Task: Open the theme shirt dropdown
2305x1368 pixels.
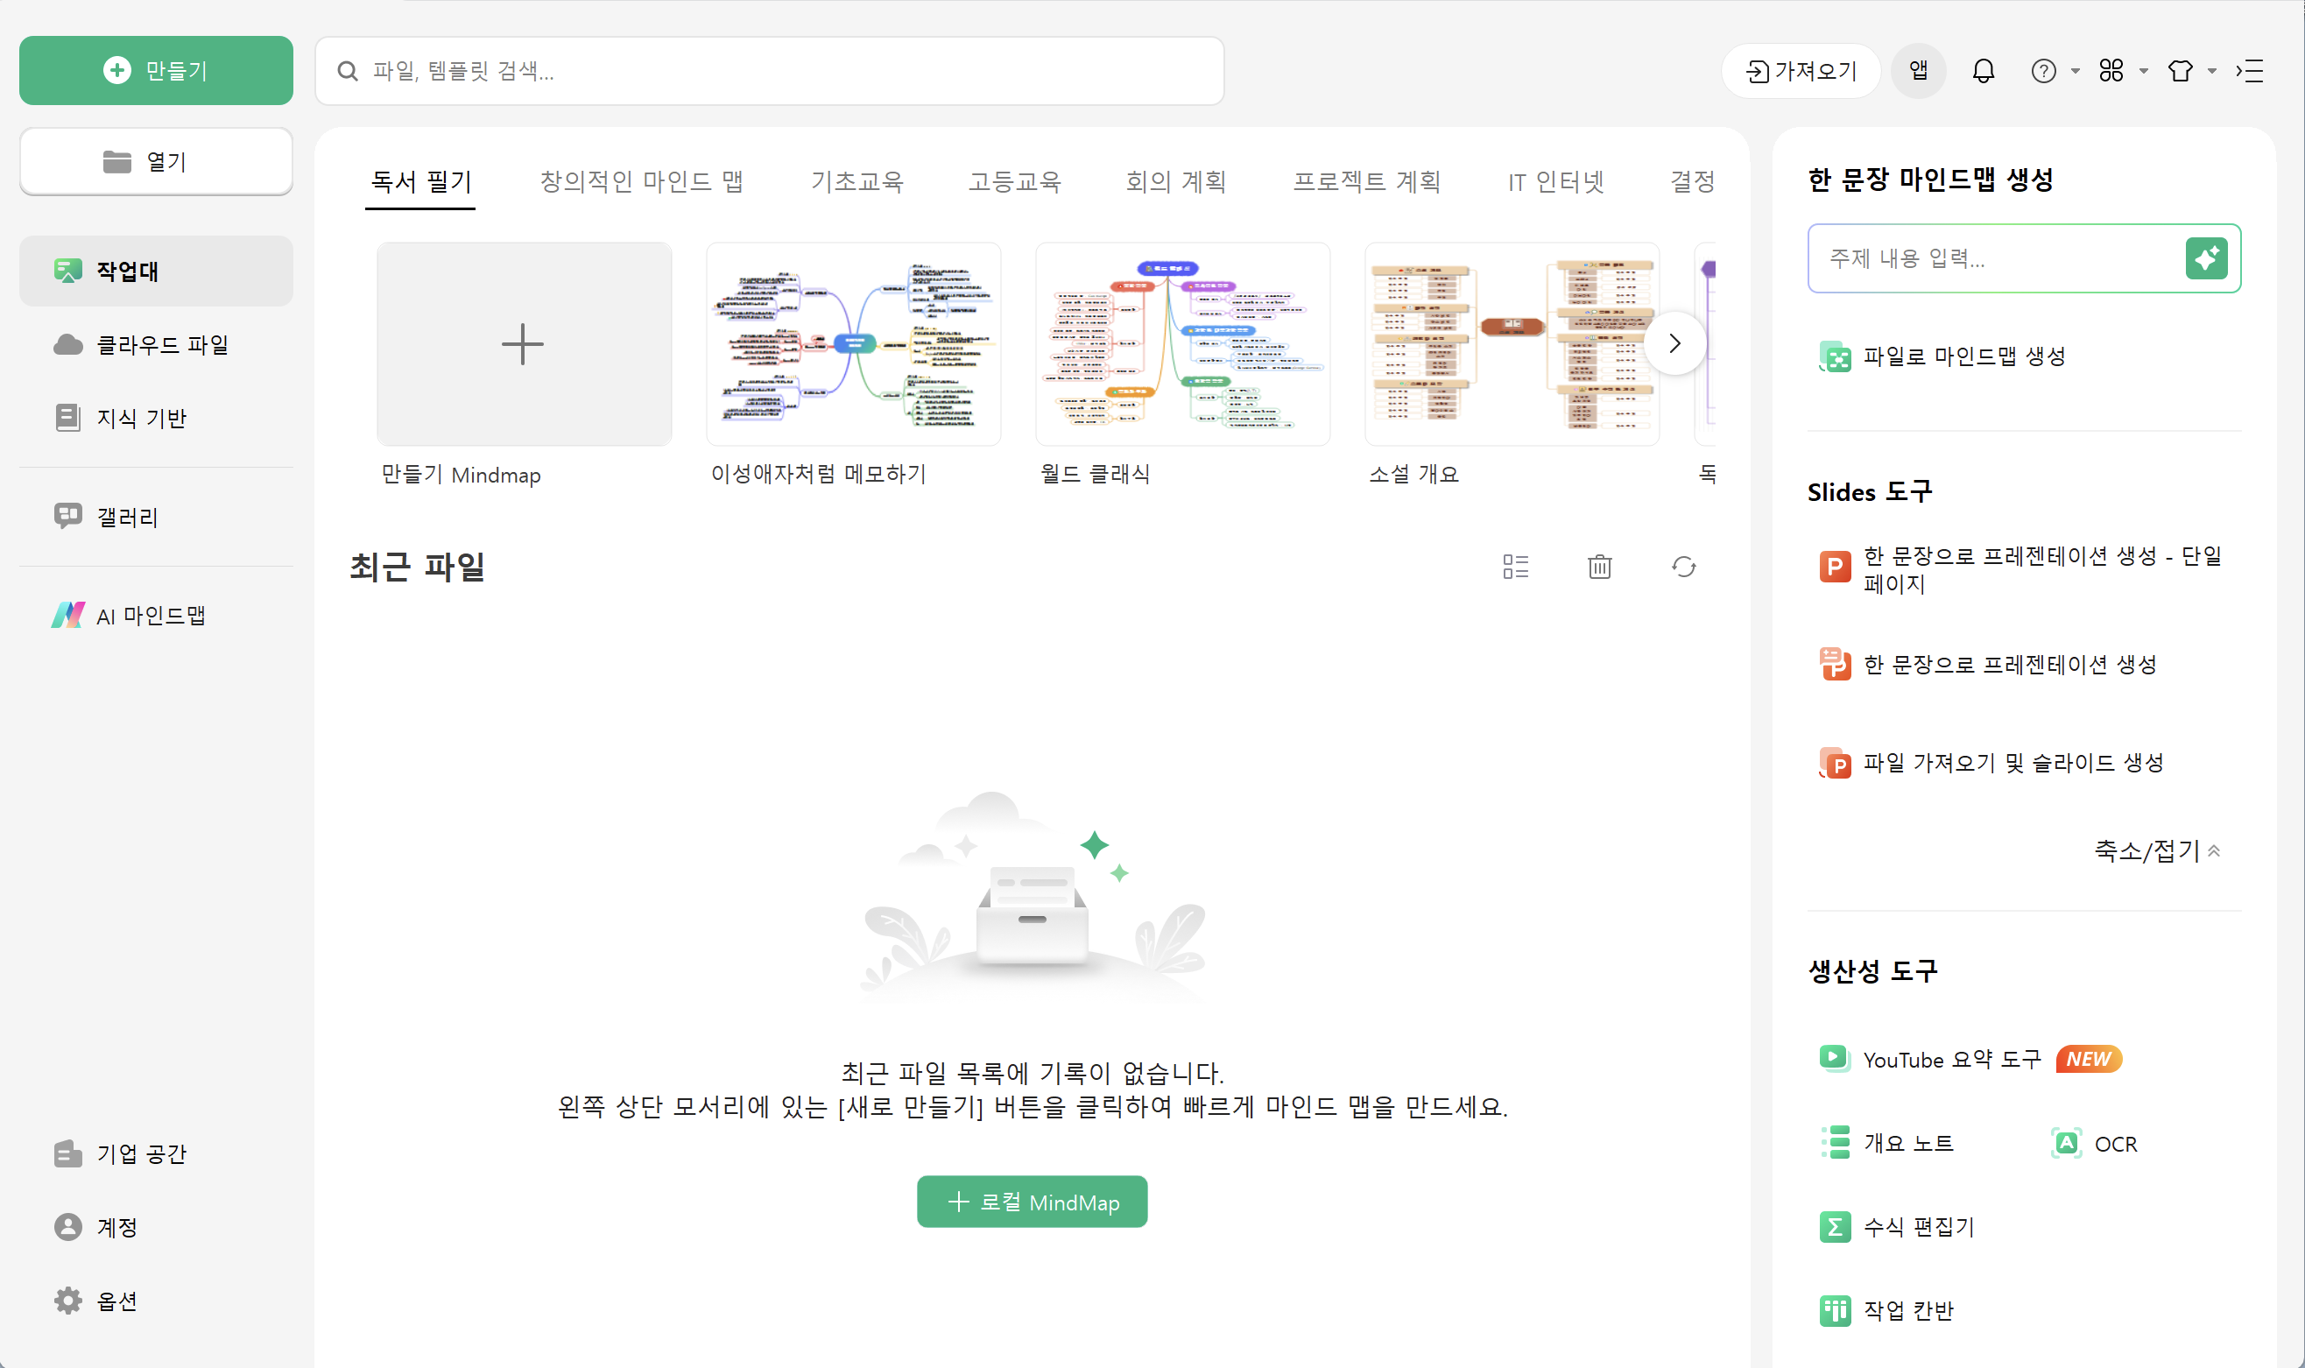Action: point(2191,71)
